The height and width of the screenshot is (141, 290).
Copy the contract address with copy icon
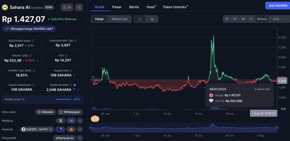point(51,129)
